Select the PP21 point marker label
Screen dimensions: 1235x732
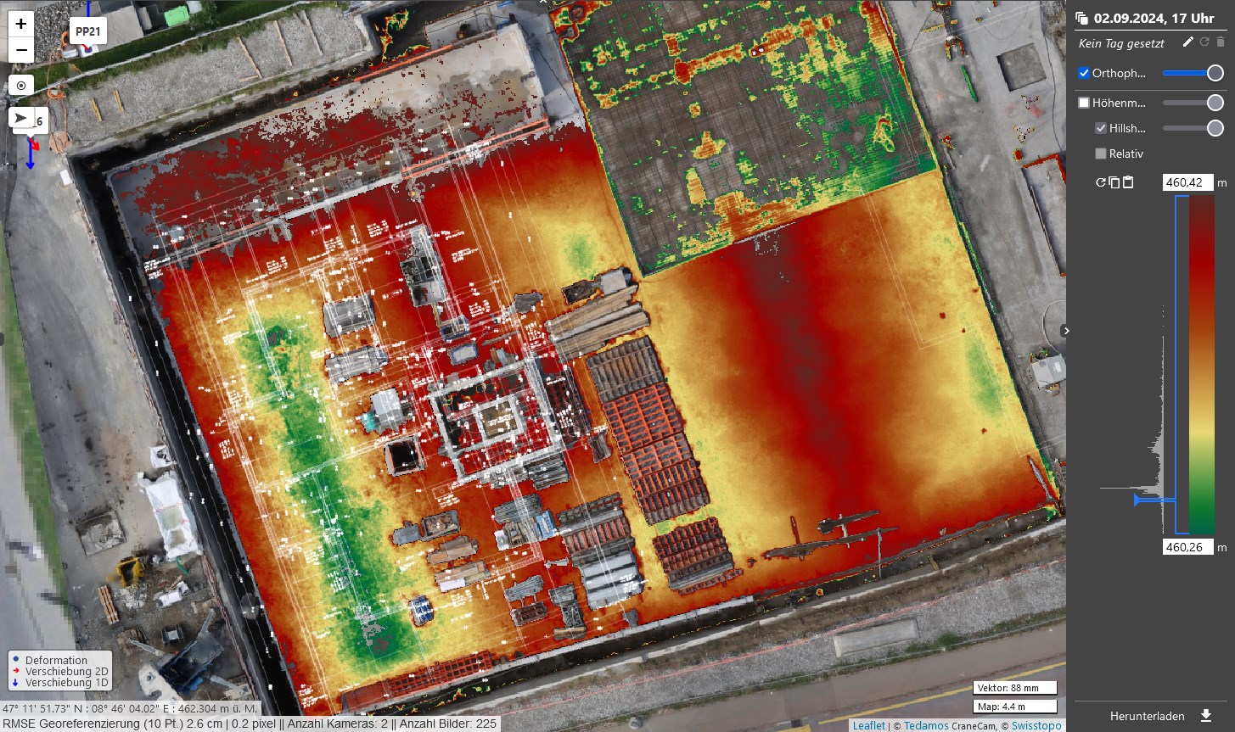click(87, 31)
